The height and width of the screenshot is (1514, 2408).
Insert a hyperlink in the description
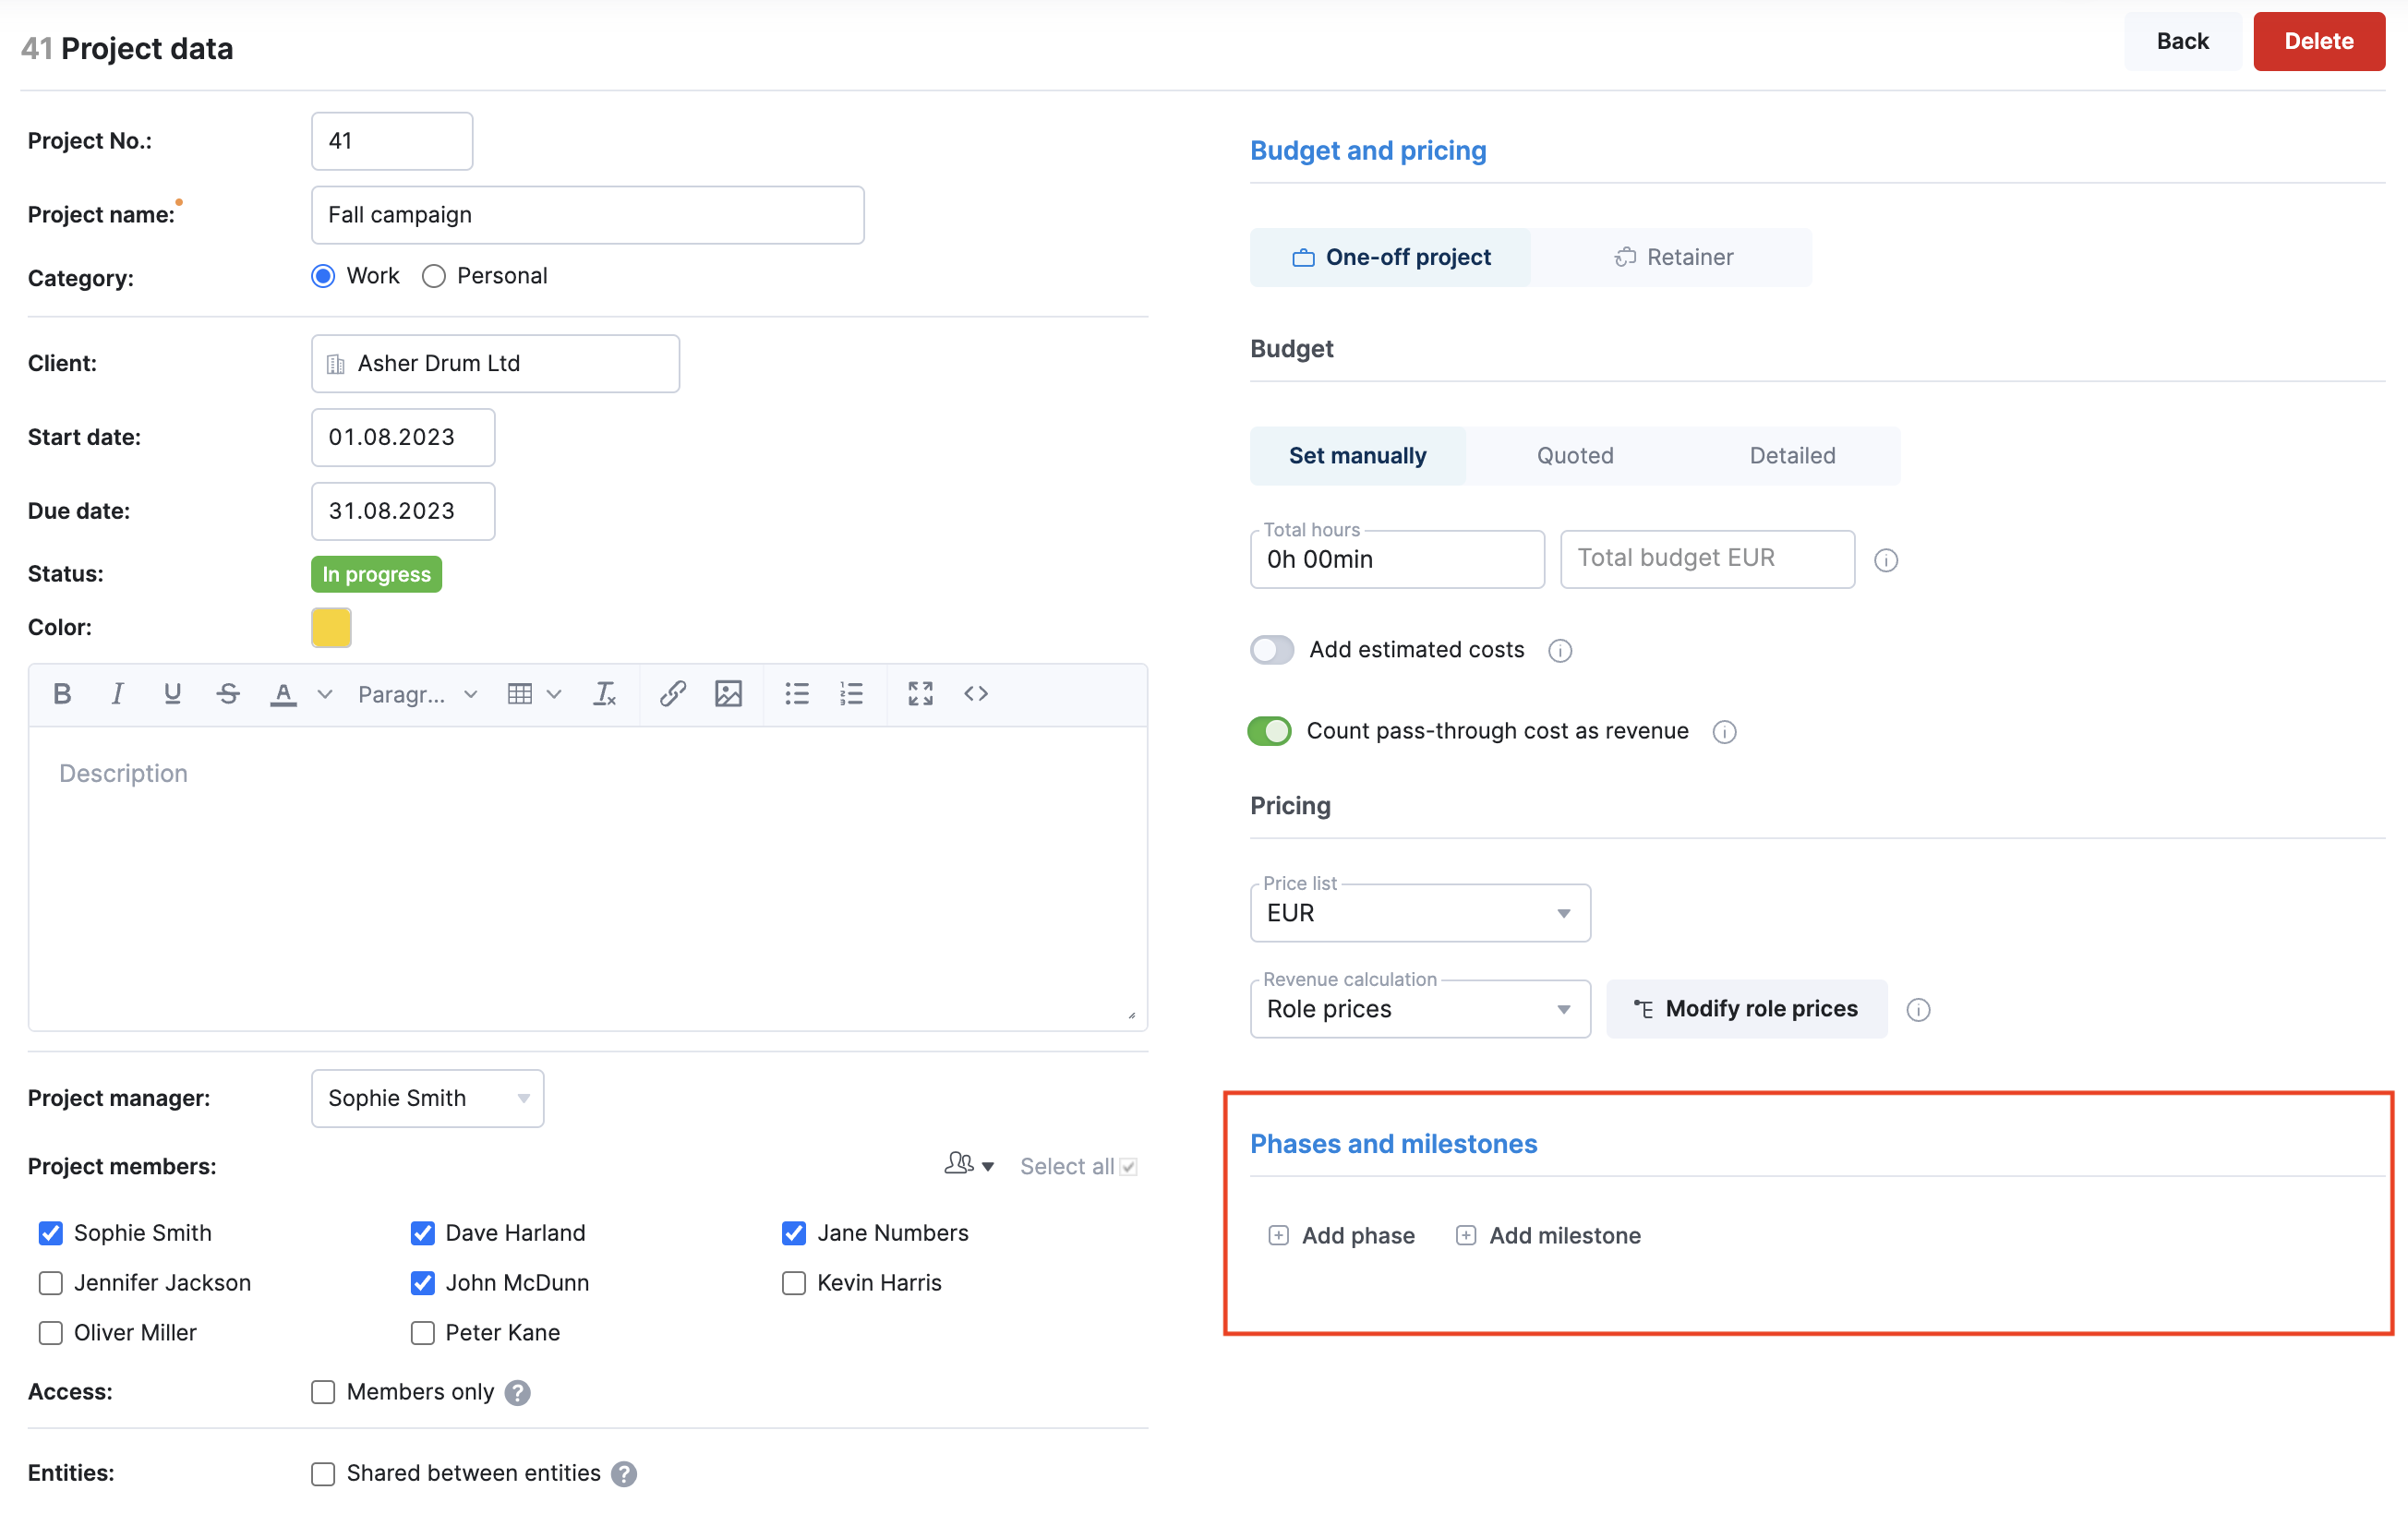[671, 693]
